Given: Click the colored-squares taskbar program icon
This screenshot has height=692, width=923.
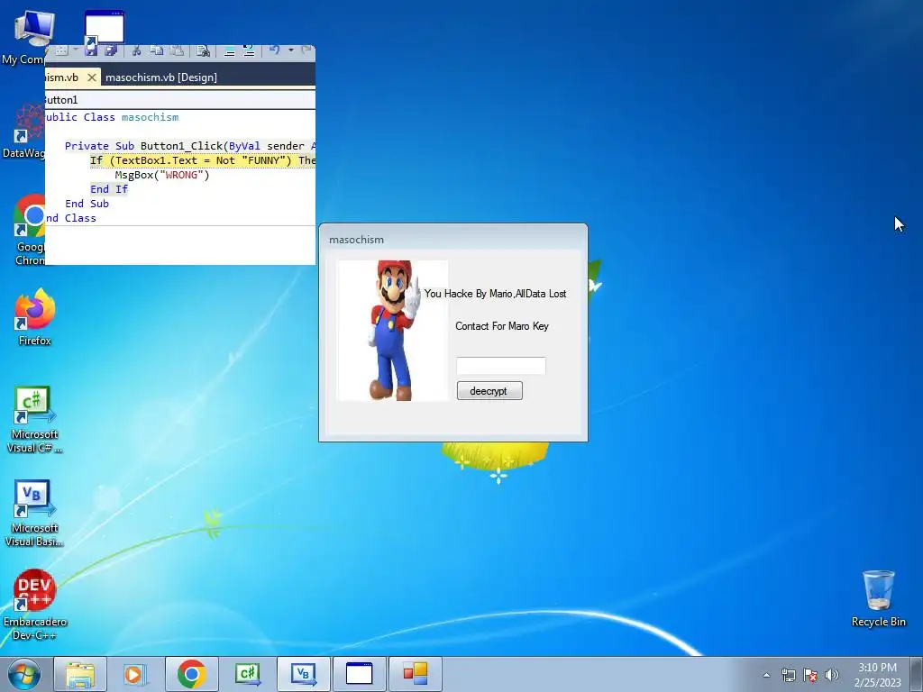Looking at the screenshot, I should [415, 674].
